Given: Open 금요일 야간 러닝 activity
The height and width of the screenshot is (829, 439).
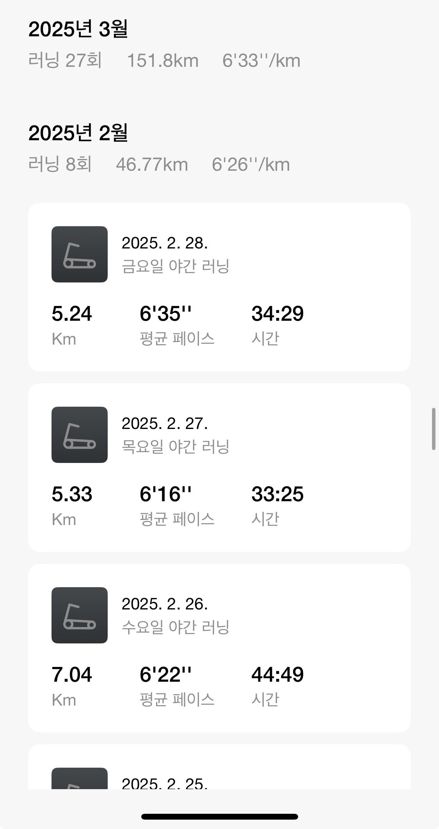Looking at the screenshot, I should click(x=175, y=266).
